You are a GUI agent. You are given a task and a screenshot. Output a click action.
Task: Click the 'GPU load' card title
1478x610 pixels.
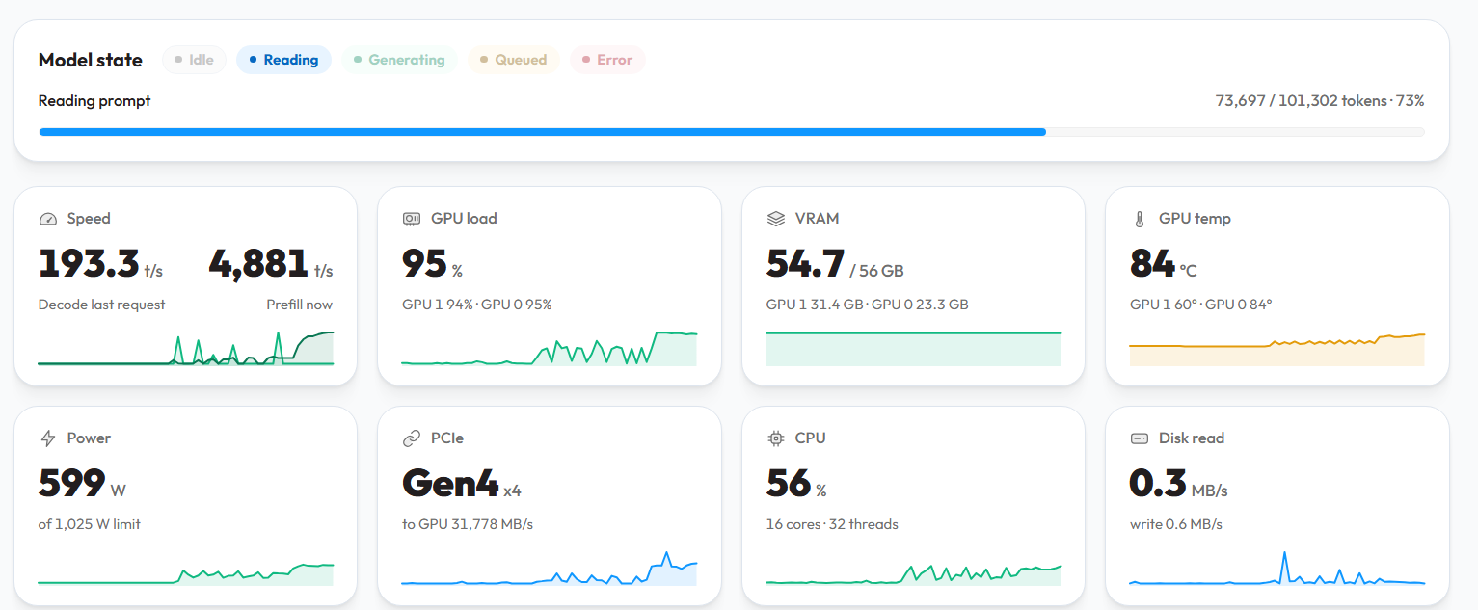tap(464, 219)
